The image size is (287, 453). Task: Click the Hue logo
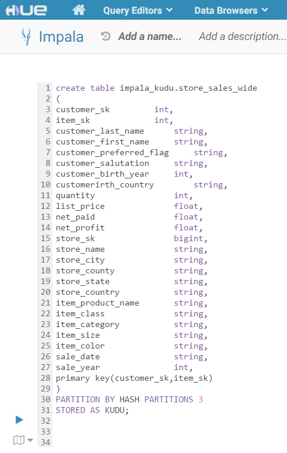point(27,10)
